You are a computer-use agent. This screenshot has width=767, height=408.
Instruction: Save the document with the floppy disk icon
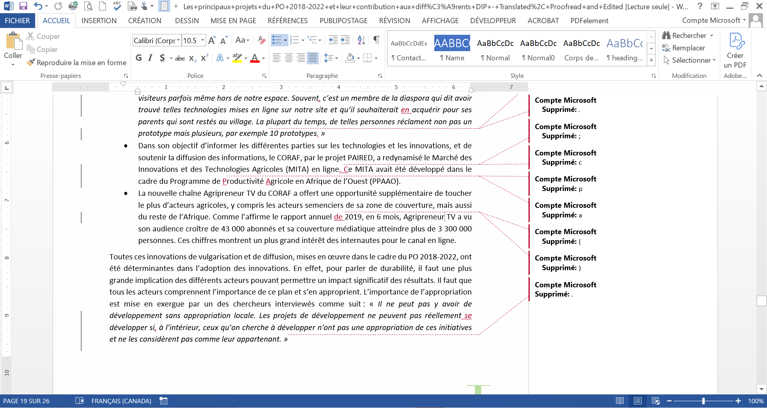point(23,6)
